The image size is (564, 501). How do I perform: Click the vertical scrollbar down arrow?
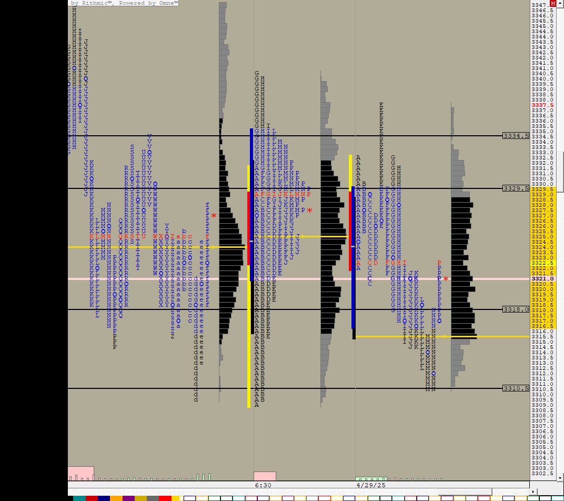click(560, 478)
